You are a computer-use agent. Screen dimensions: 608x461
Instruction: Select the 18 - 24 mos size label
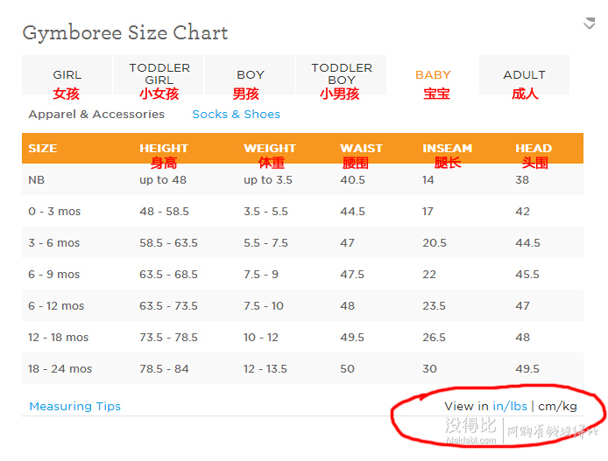tap(60, 369)
